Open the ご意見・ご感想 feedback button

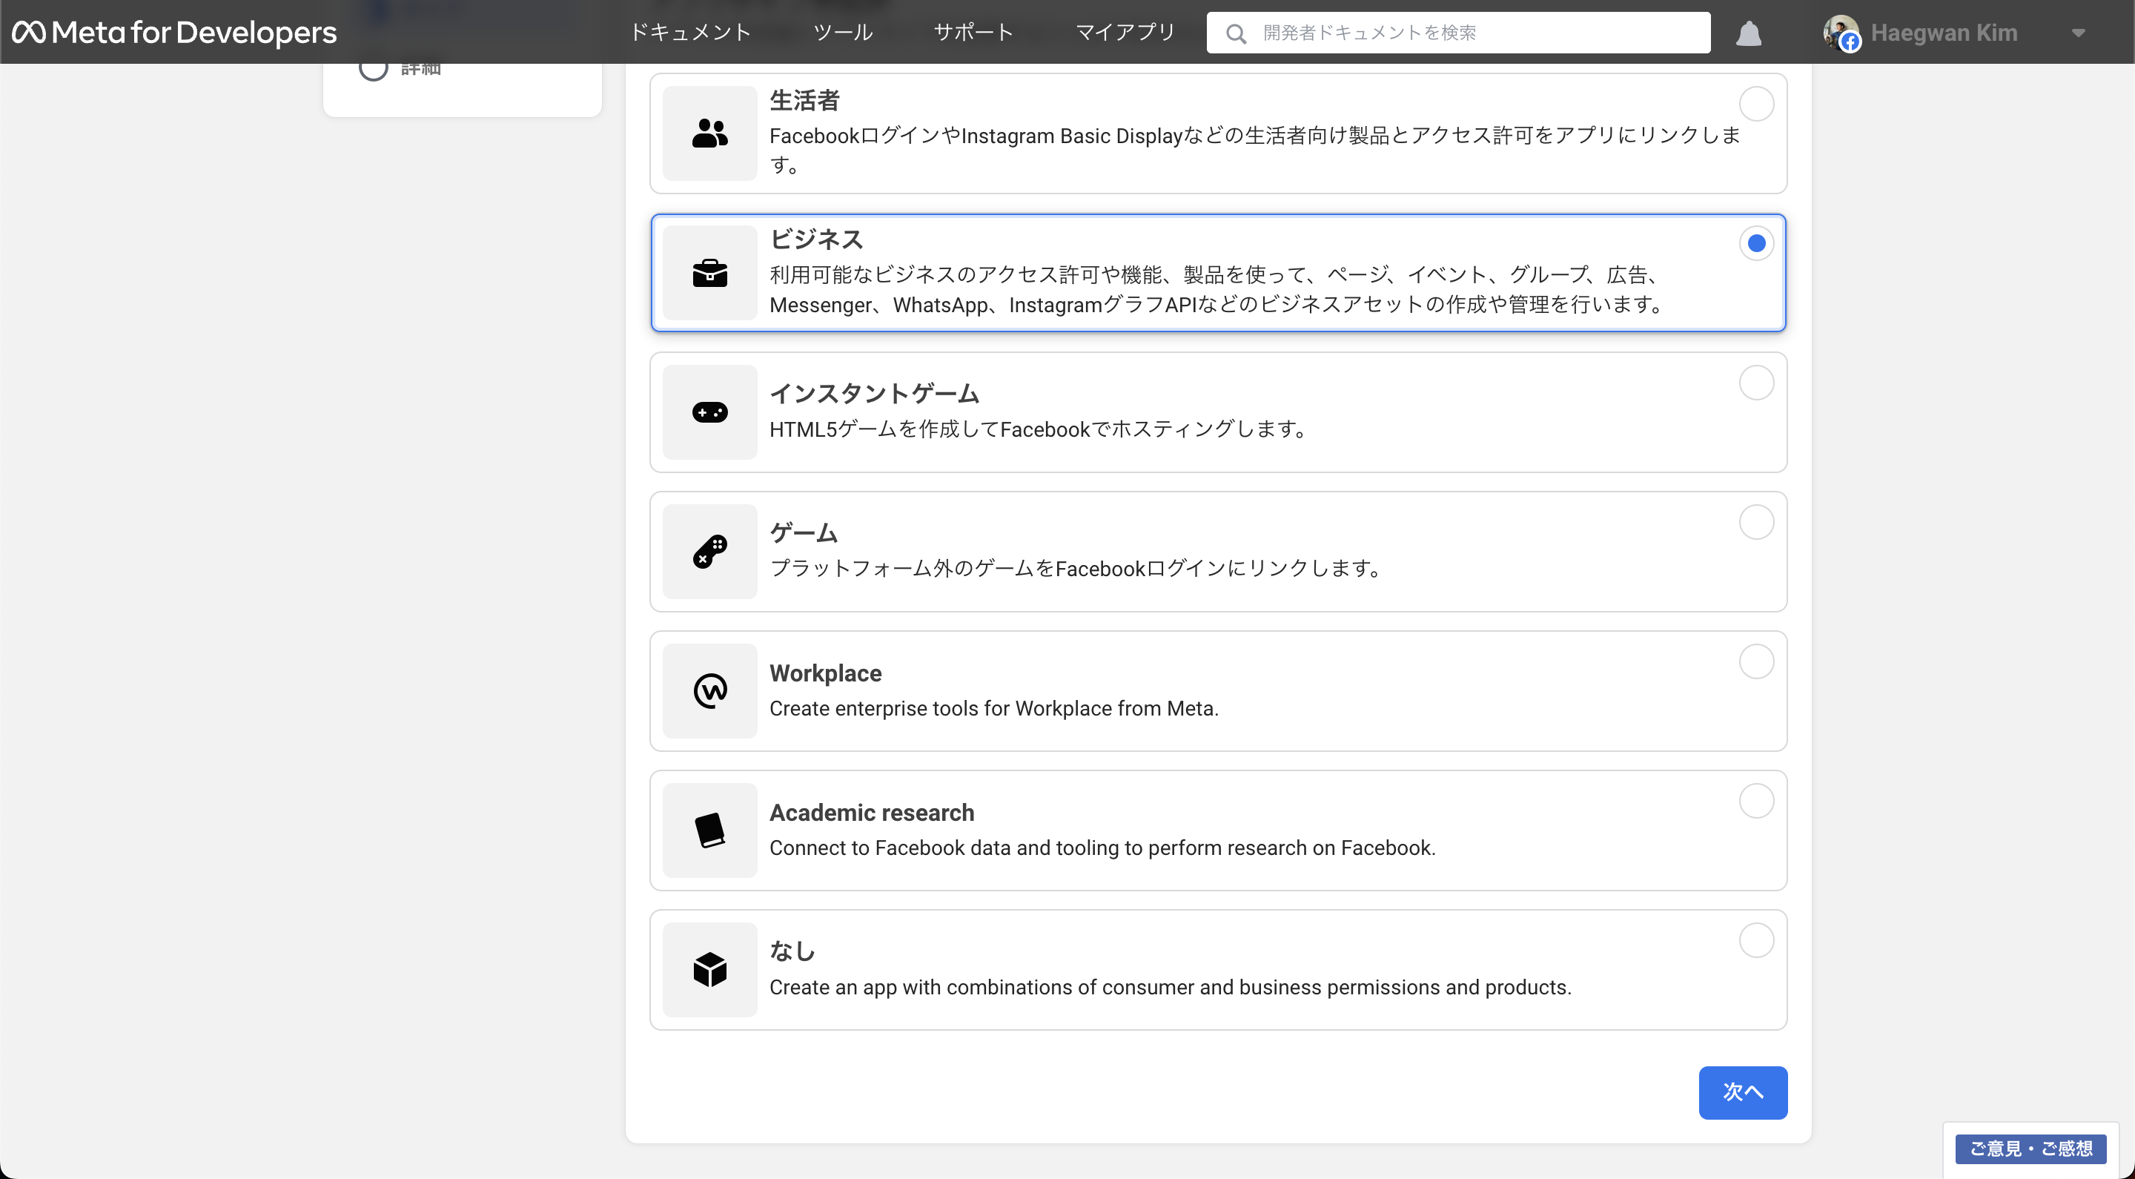[2030, 1149]
